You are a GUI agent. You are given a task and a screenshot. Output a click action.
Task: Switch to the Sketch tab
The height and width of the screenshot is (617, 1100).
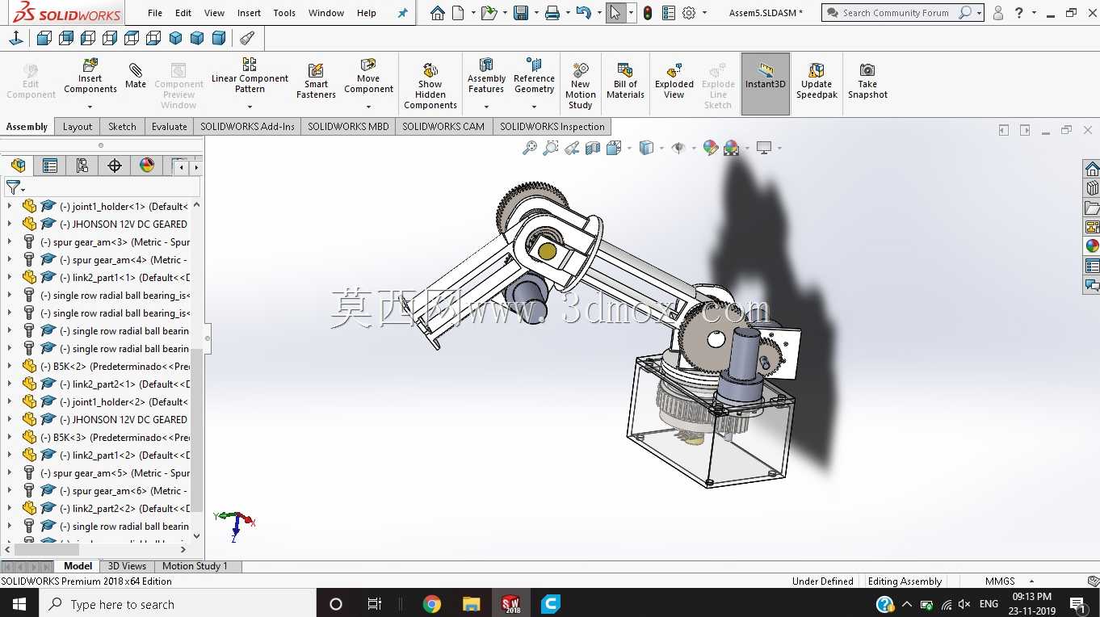click(x=122, y=126)
